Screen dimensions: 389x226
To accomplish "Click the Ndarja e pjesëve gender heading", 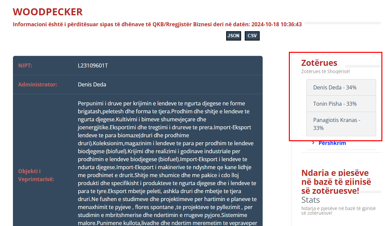I will tap(335, 181).
